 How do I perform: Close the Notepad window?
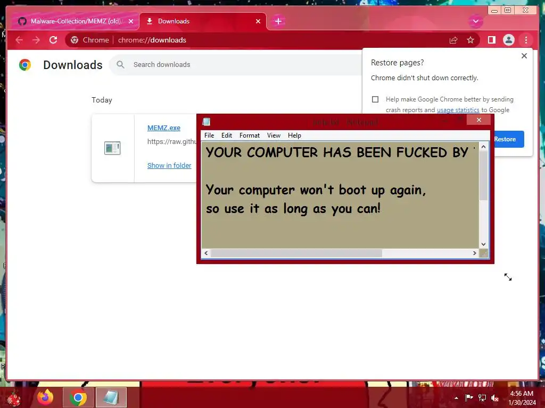pos(478,120)
